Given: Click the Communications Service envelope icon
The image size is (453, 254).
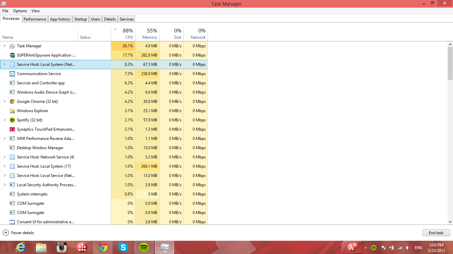Looking at the screenshot, I should [12, 74].
